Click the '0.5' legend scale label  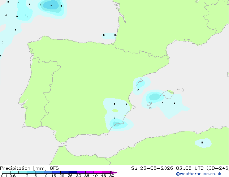(13, 176)
